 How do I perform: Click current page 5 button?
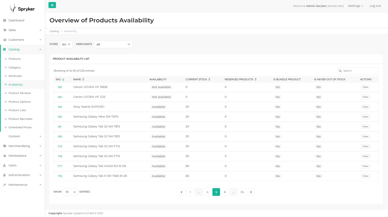coord(216,192)
